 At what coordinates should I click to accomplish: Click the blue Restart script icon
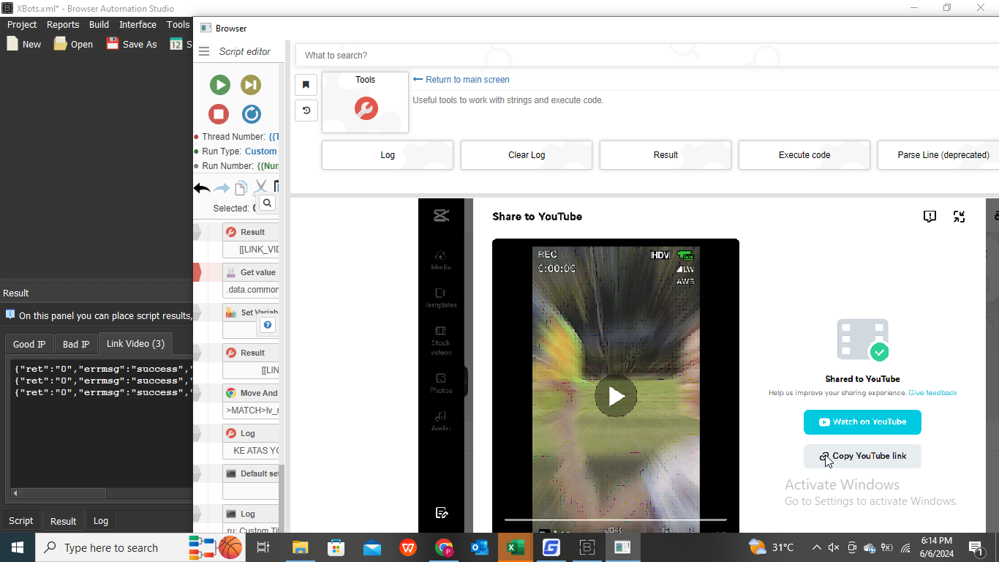(251, 114)
